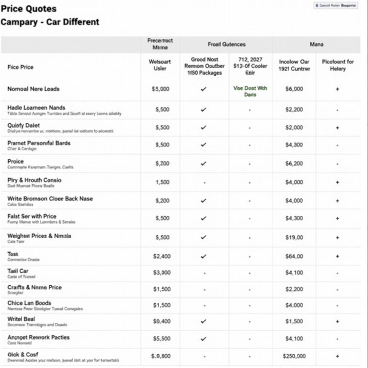
Task: Click the Frecemact Mime column header
Action: click(x=160, y=44)
